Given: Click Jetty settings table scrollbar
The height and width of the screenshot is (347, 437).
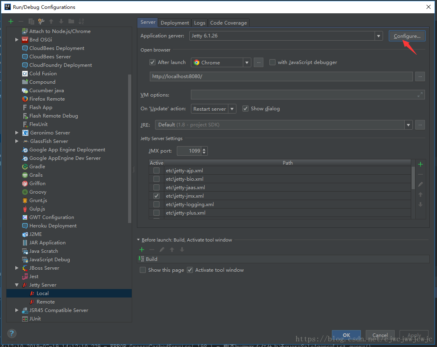Looking at the screenshot, I should coord(413,178).
